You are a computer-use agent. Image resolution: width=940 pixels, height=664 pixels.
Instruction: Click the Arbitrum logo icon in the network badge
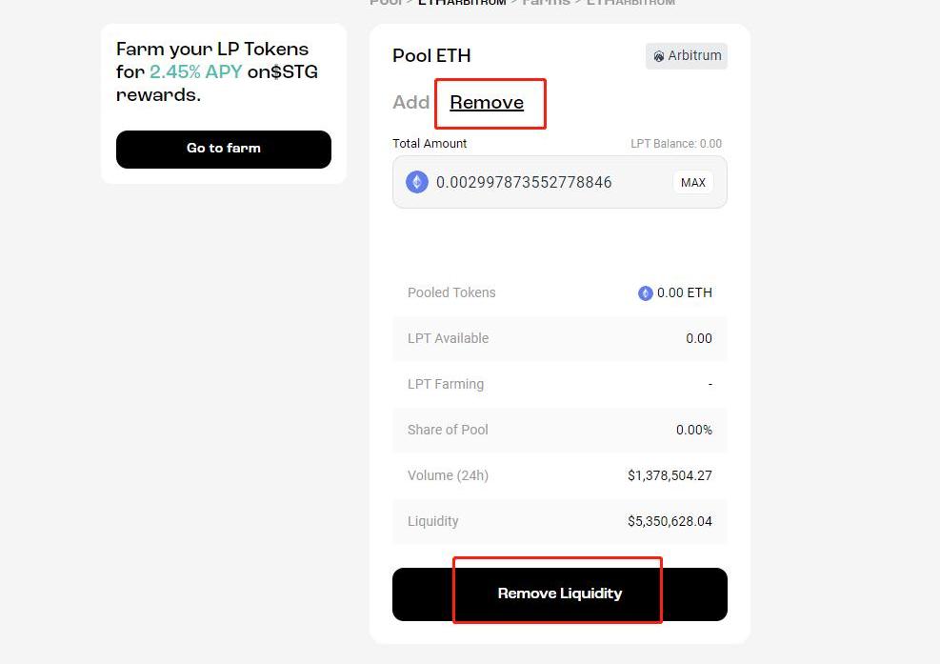(x=658, y=56)
